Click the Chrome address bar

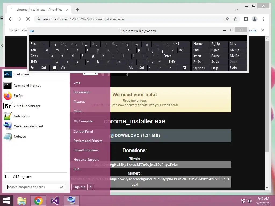tap(130, 19)
